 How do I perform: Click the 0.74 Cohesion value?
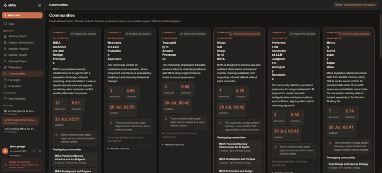[350, 111]
